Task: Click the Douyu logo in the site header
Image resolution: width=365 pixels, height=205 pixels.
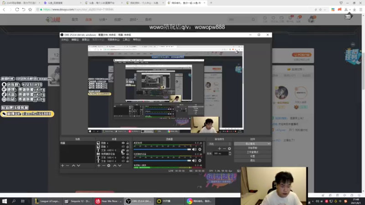Action: [x=53, y=20]
